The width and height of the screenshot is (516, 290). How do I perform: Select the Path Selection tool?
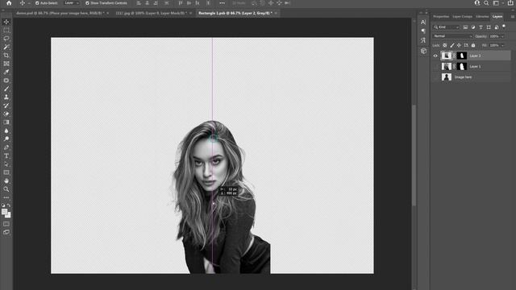tap(6, 164)
